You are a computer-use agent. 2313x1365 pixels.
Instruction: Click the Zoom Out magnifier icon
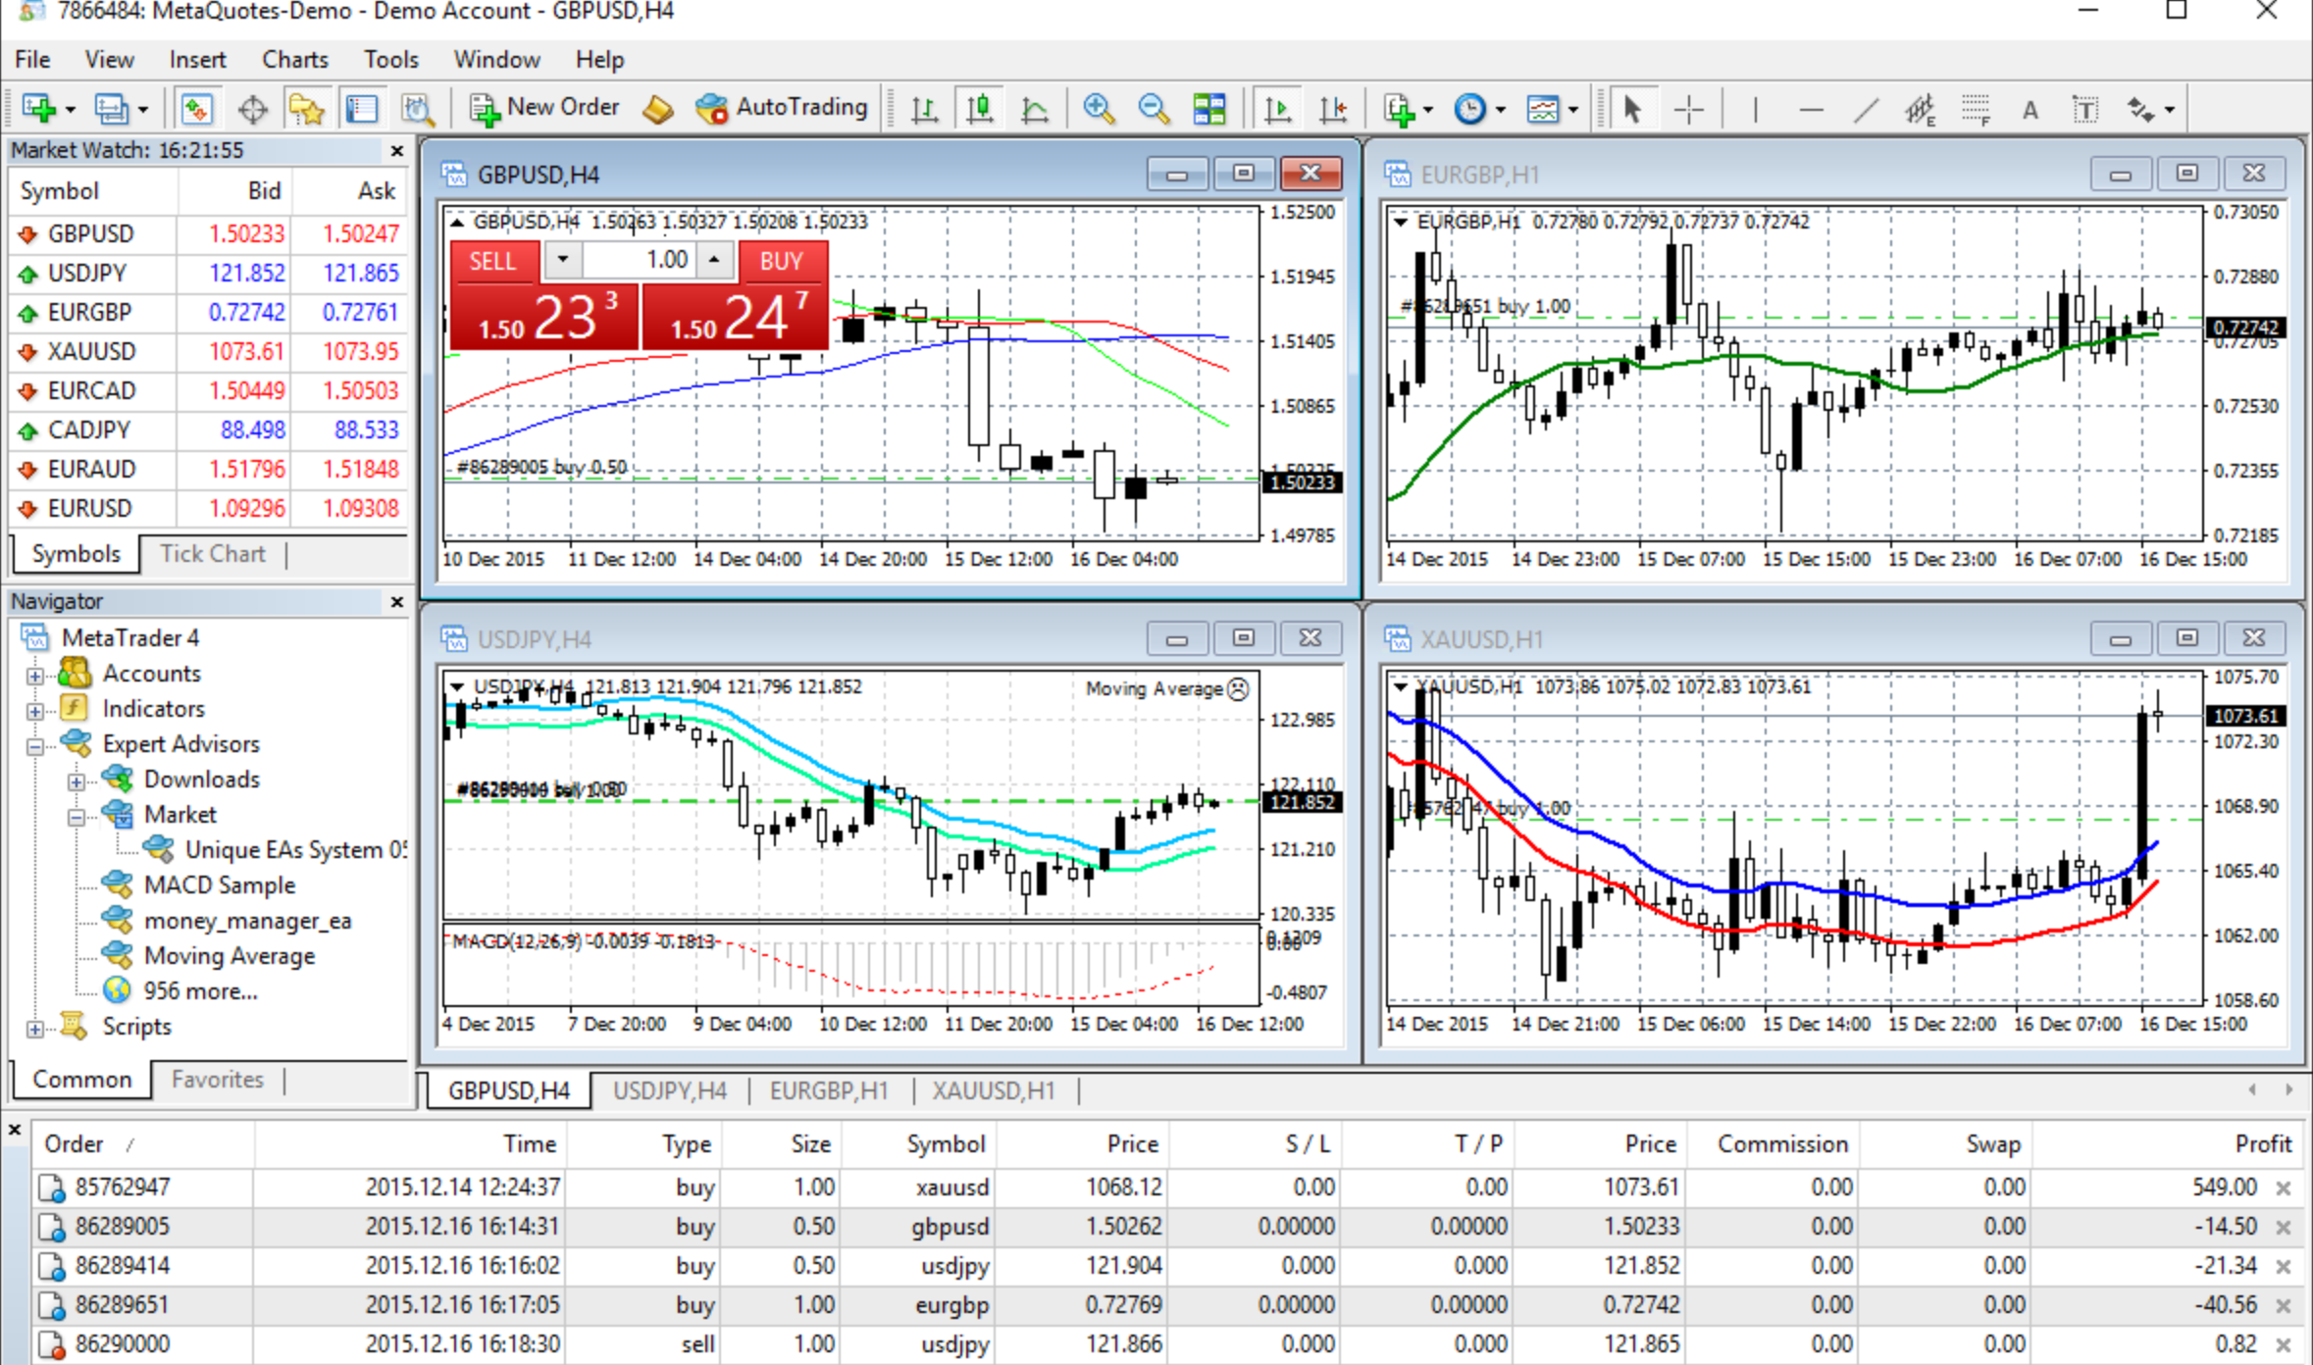coord(1154,109)
